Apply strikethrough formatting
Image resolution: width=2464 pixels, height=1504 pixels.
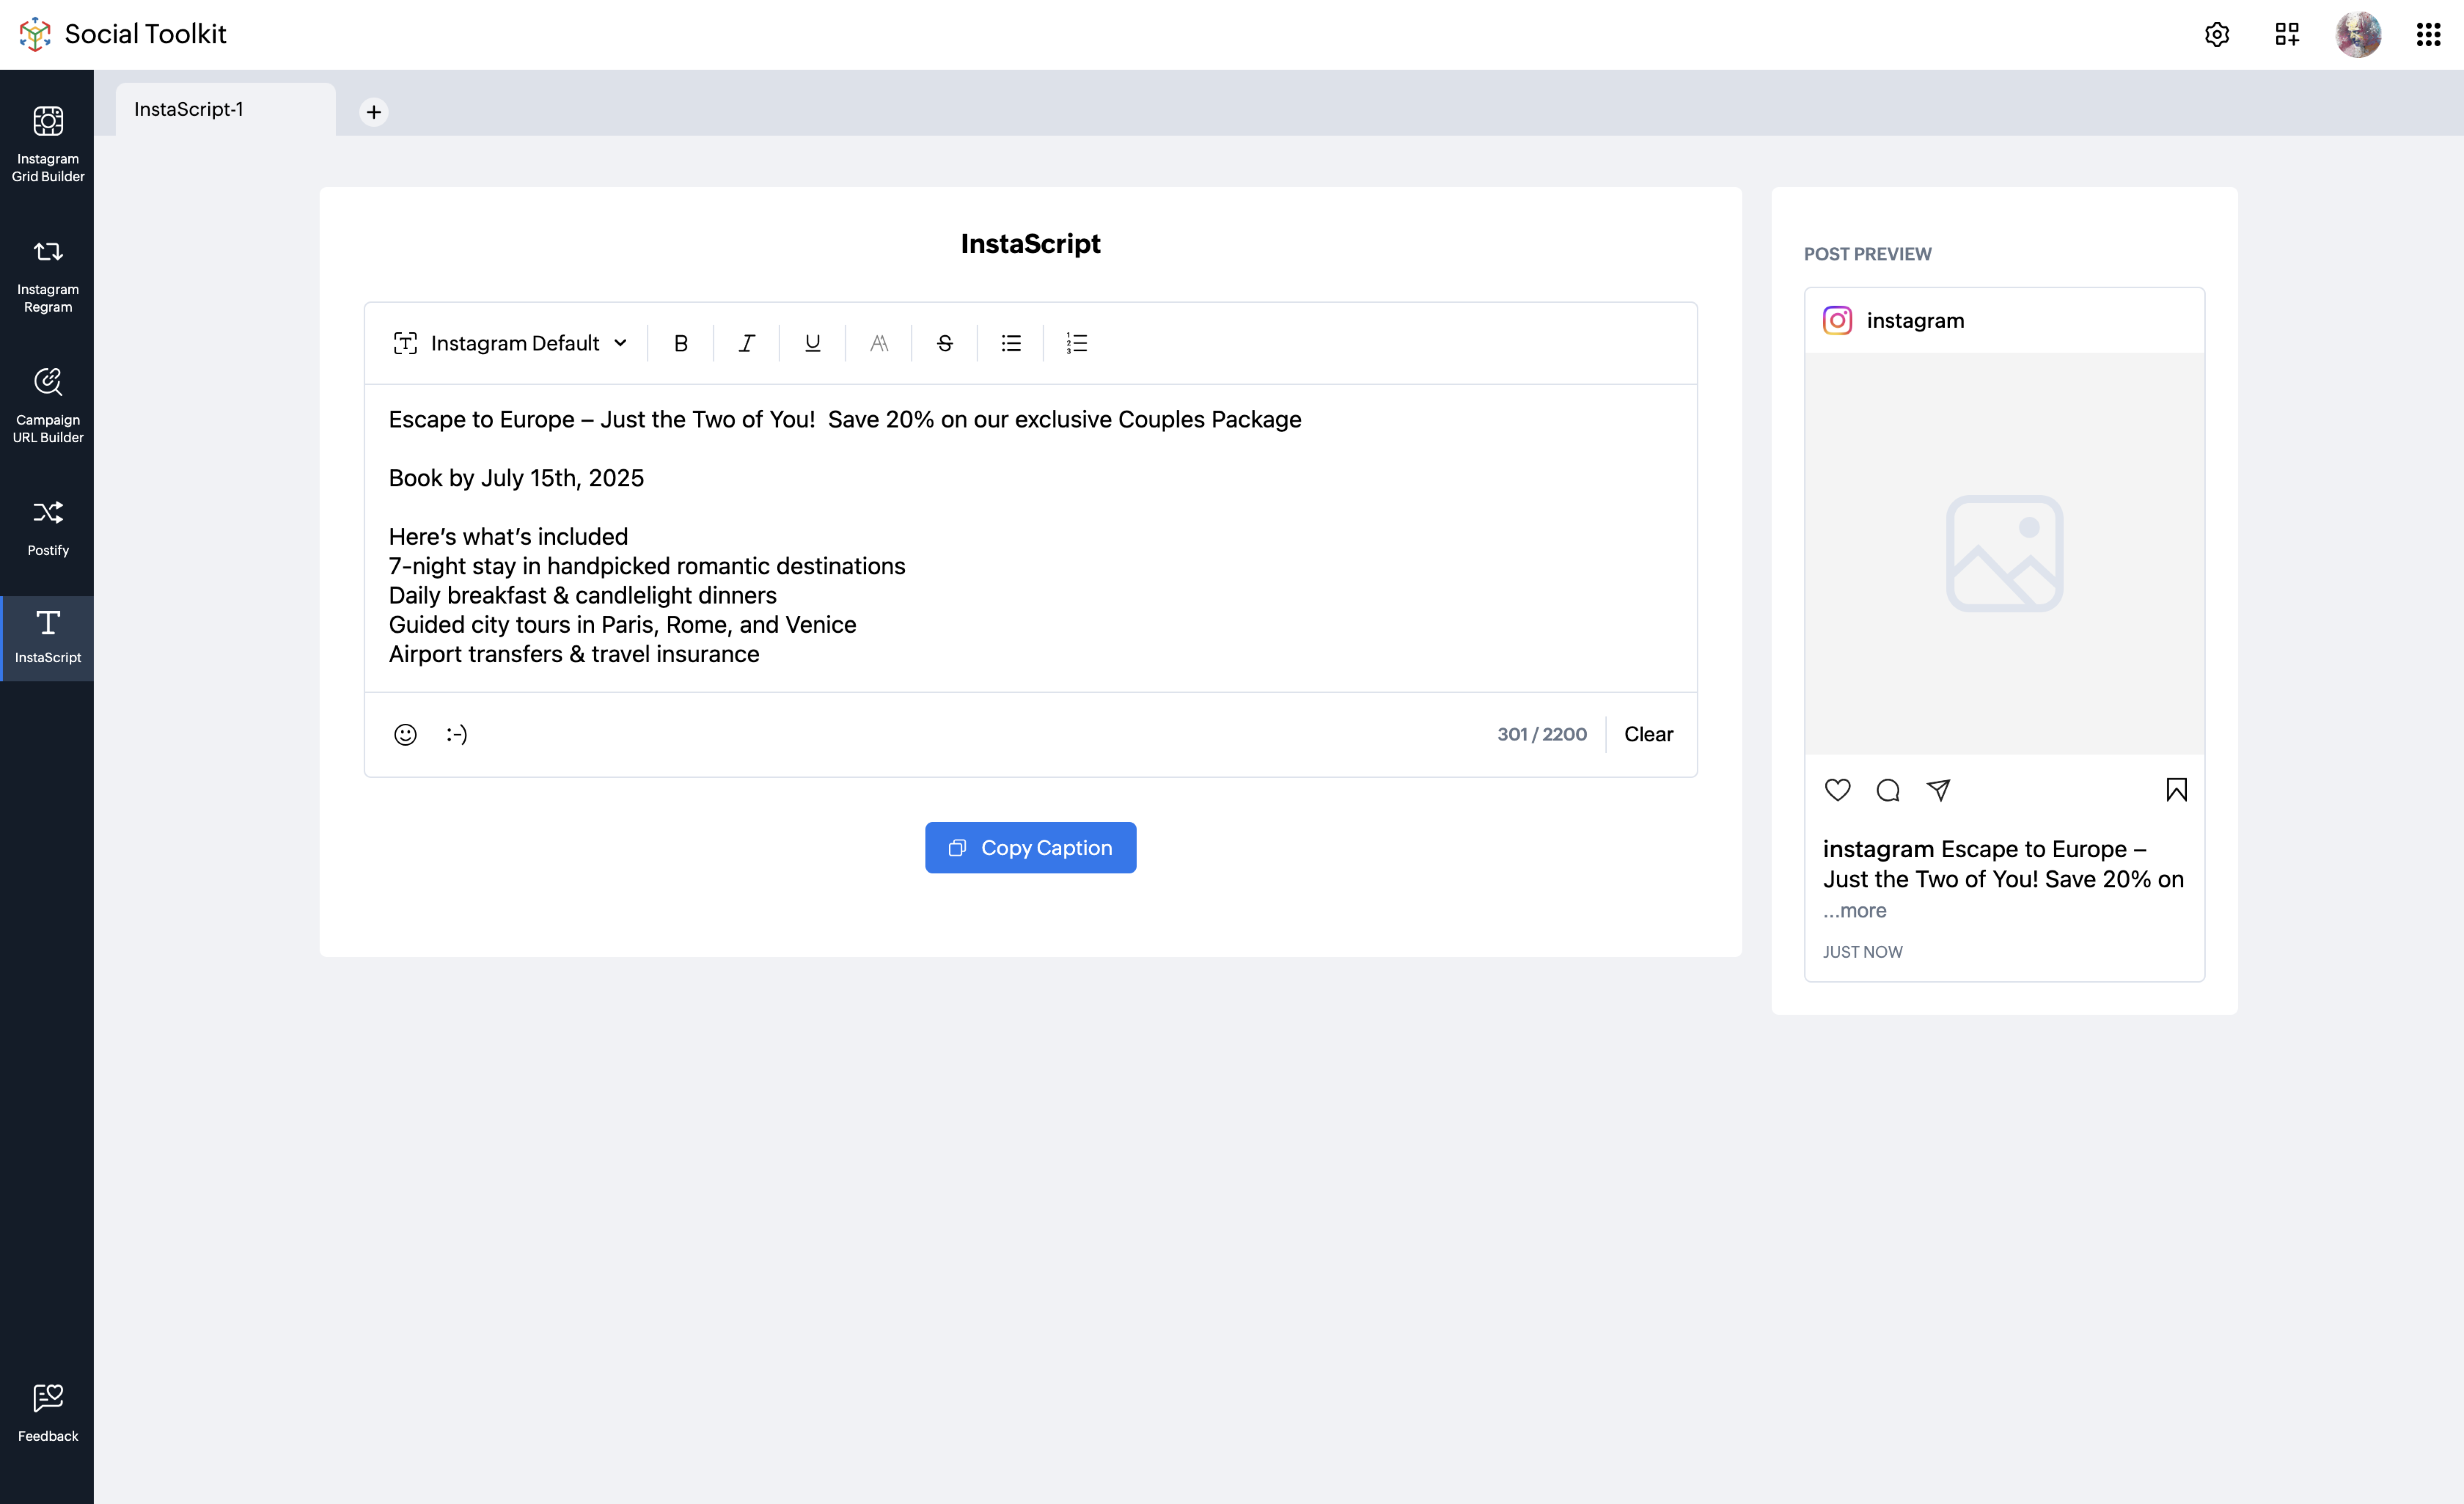944,343
